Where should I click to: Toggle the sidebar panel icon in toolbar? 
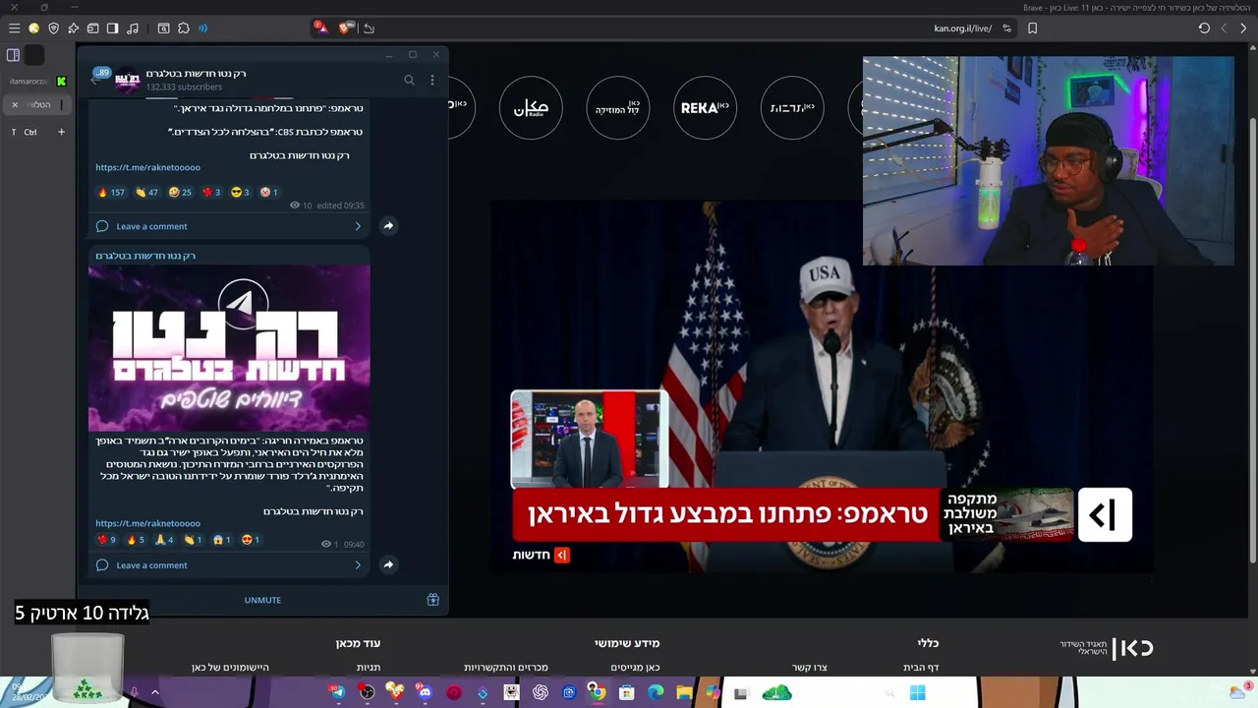[112, 29]
